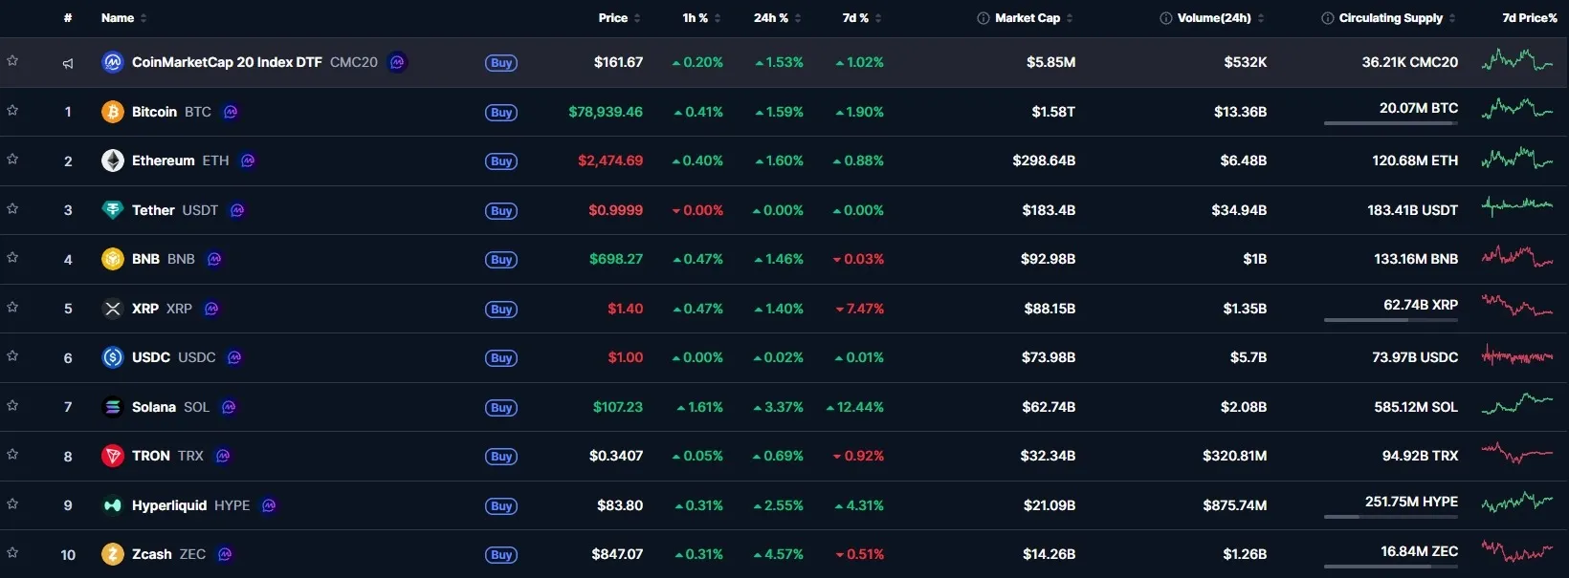This screenshot has height=578, width=1569.
Task: Click the USDC coin logo
Action: click(113, 357)
